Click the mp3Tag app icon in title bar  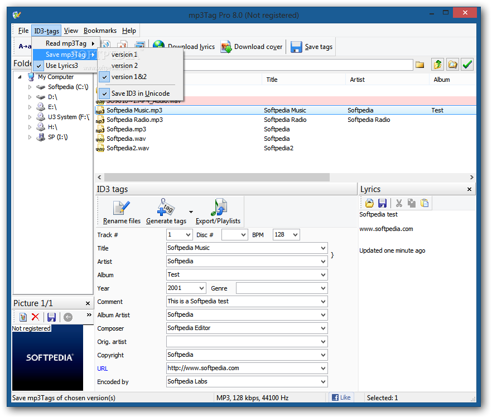pyautogui.click(x=17, y=14)
